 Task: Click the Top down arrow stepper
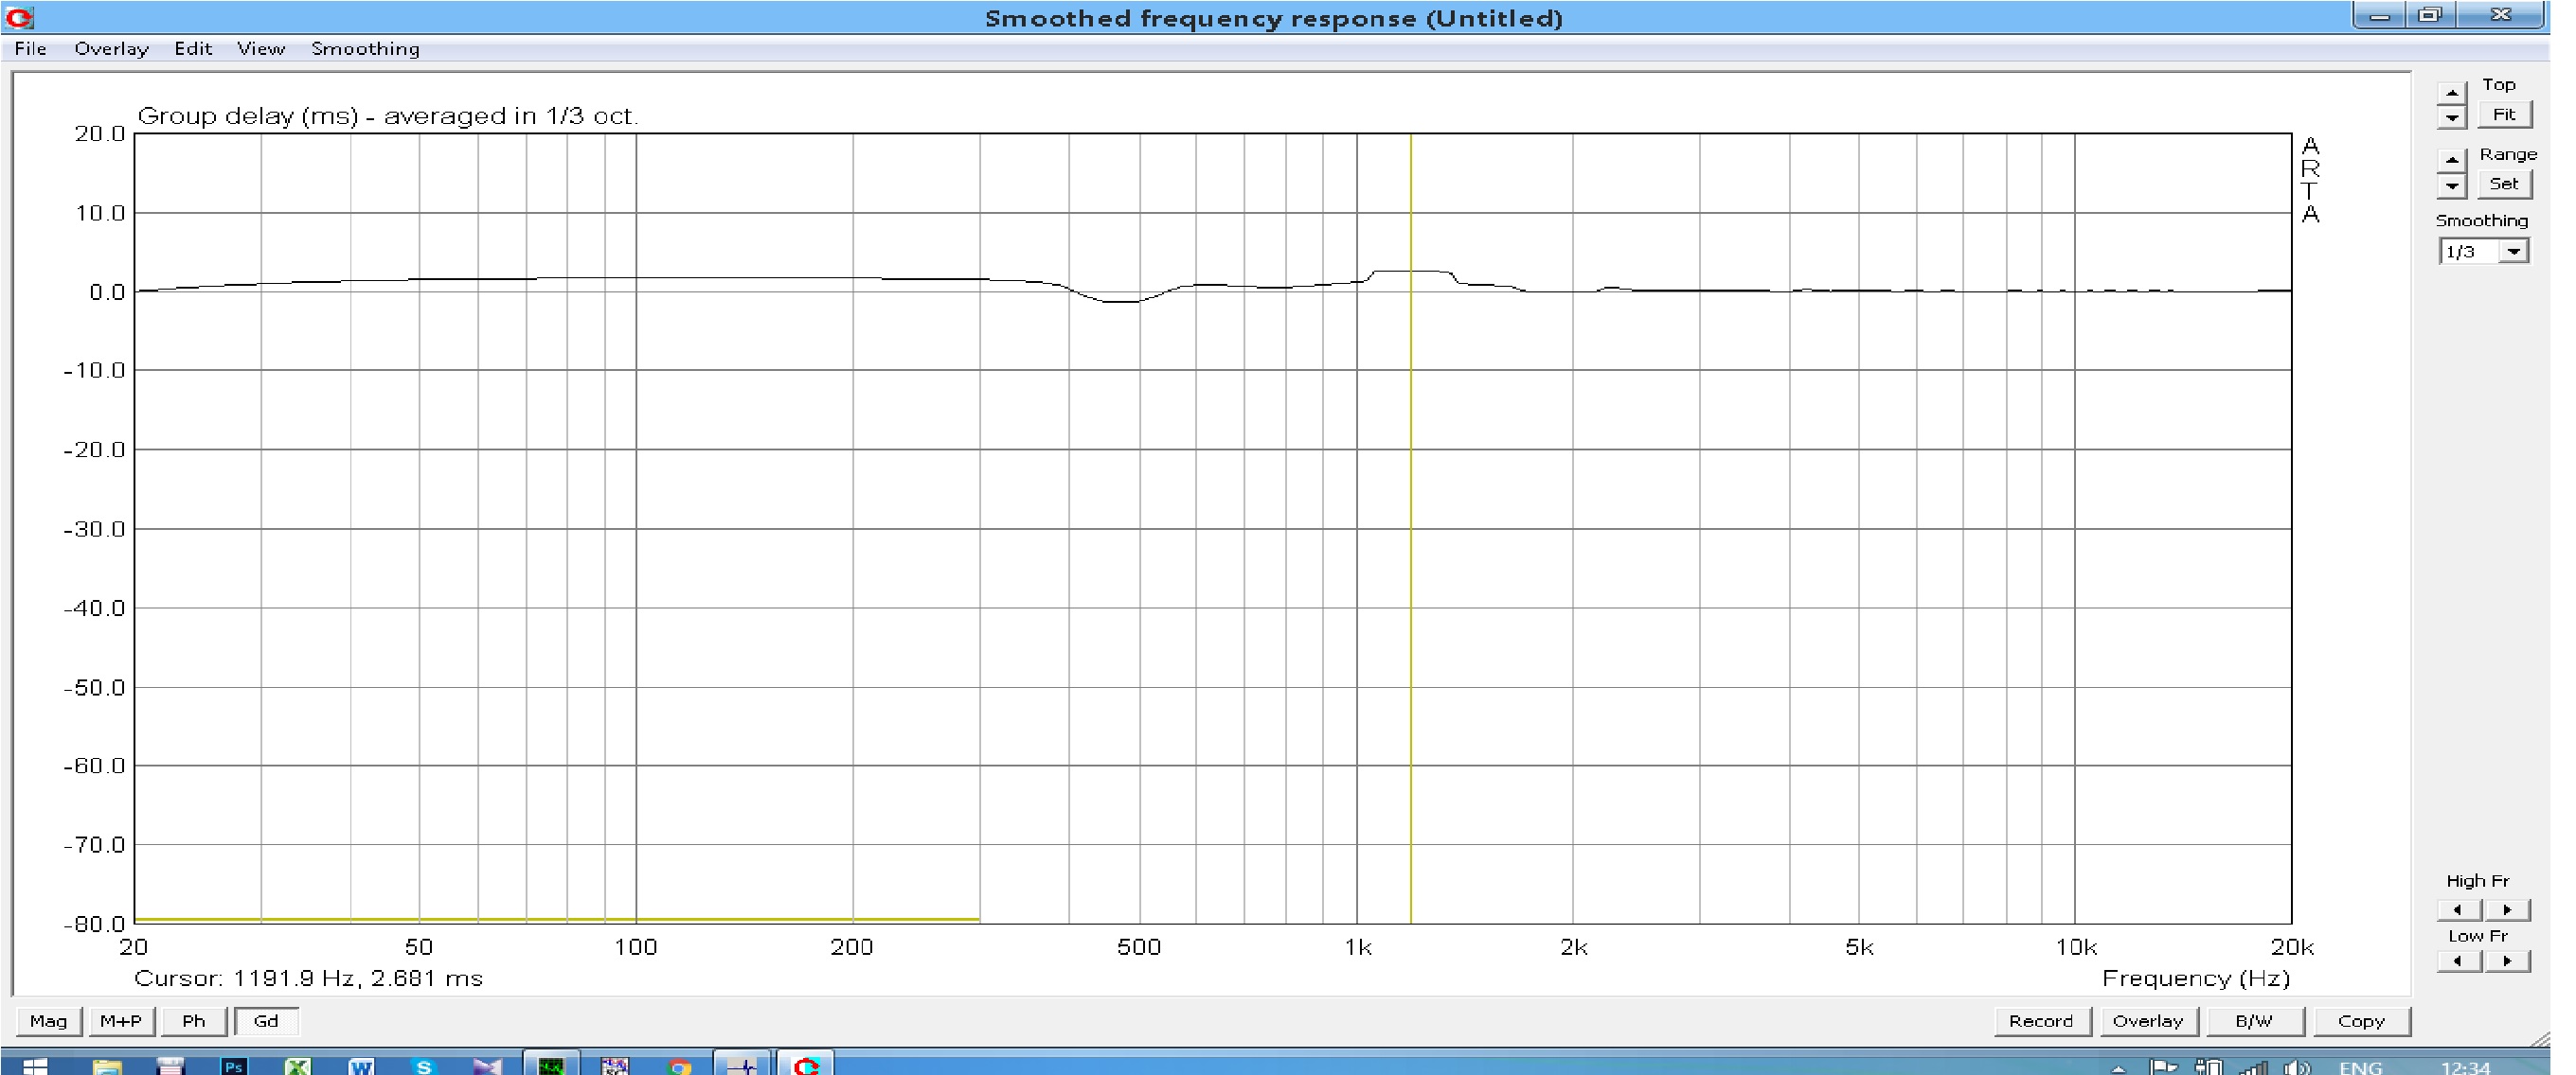(2451, 117)
